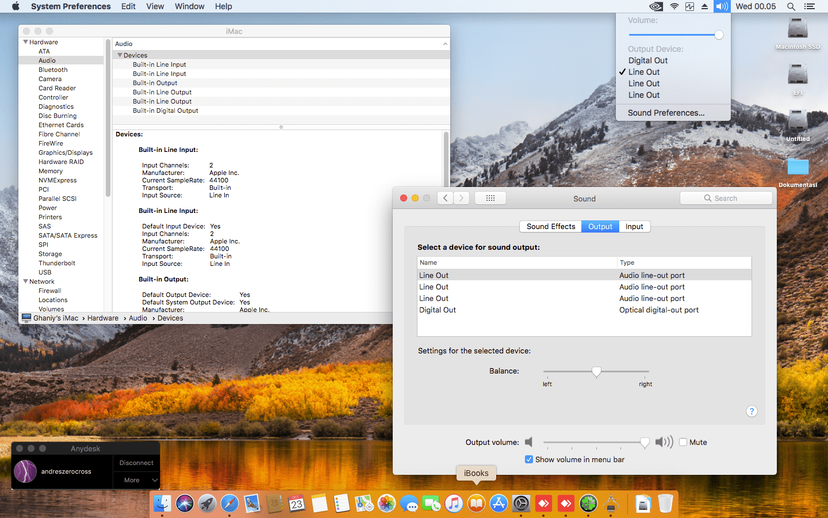Enable the Mute checkbox
Viewport: 828px width, 518px height.
[683, 442]
